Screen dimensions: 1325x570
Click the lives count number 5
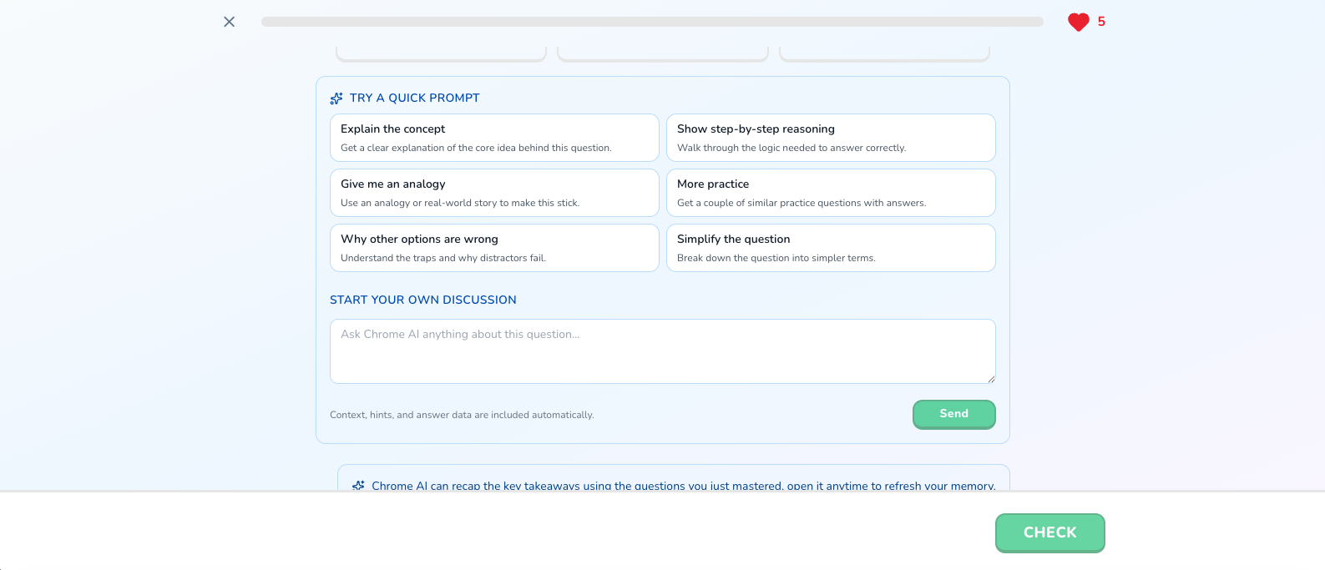[x=1101, y=22]
